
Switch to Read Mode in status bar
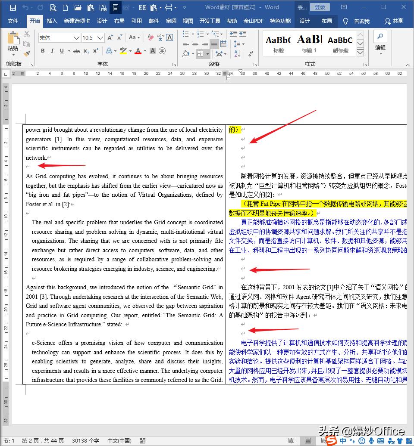pyautogui.click(x=291, y=441)
